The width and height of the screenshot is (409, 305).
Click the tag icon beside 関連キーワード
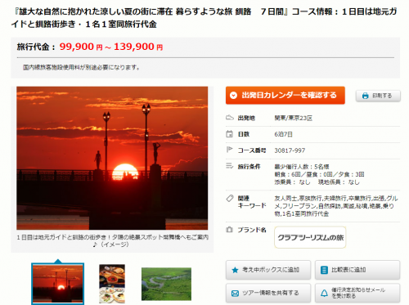(x=230, y=198)
